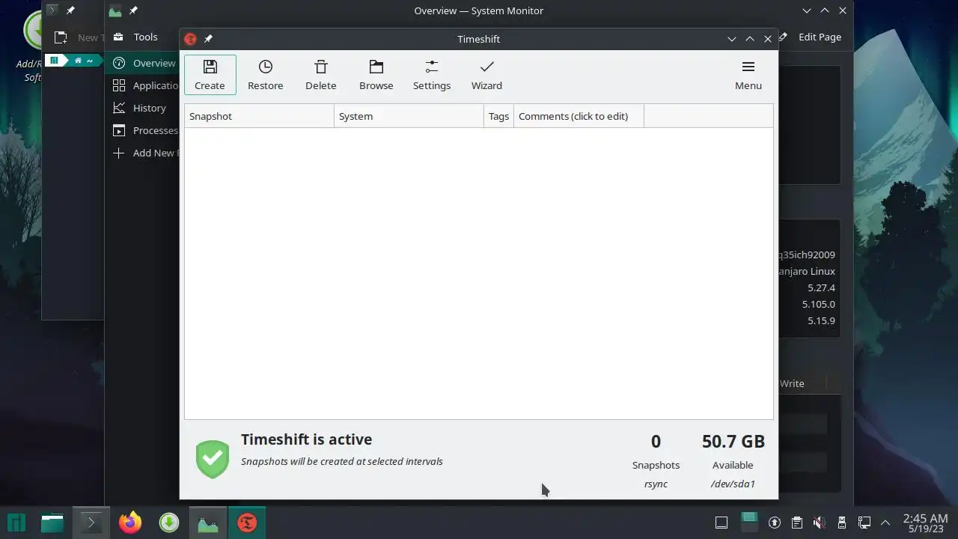The height and width of the screenshot is (539, 958).
Task: Click the show desktop tray square icon
Action: pyautogui.click(x=721, y=523)
